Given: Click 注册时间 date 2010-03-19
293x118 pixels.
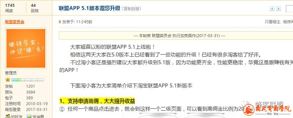Looking at the screenshot, I should click(37, 103).
